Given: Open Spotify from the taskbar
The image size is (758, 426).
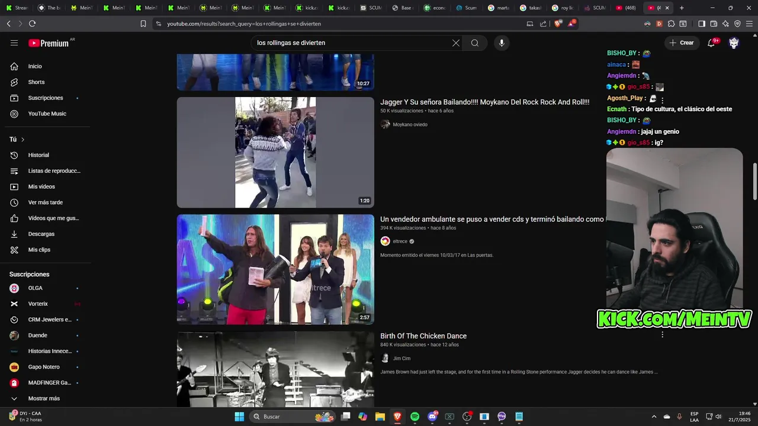Looking at the screenshot, I should pyautogui.click(x=415, y=417).
